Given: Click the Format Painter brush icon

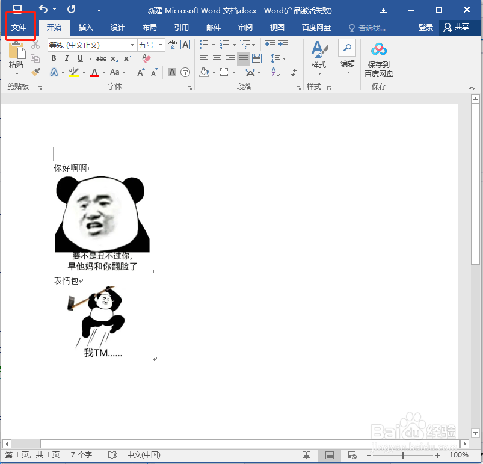Looking at the screenshot, I should click(x=35, y=72).
